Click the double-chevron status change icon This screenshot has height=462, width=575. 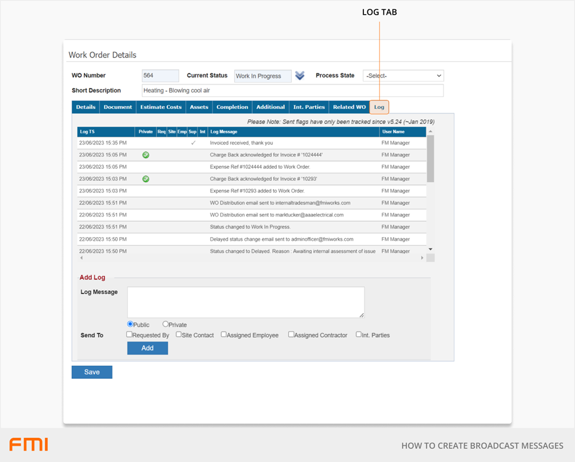tap(300, 76)
